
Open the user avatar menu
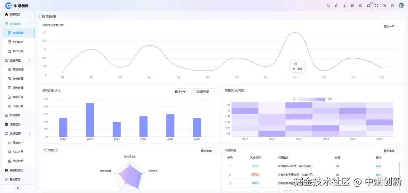401,5
